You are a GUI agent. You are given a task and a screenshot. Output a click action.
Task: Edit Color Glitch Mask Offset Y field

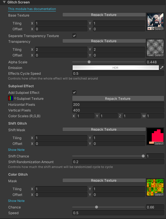119,194
